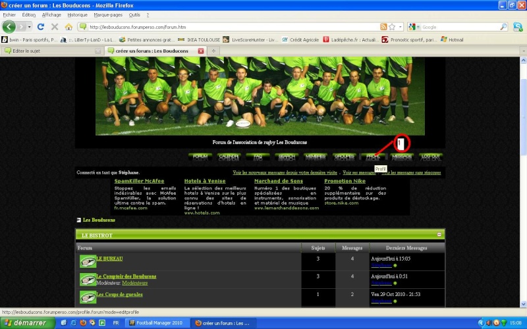This screenshot has height=329, width=527.
Task: Open the Historique menu
Action: click(77, 14)
